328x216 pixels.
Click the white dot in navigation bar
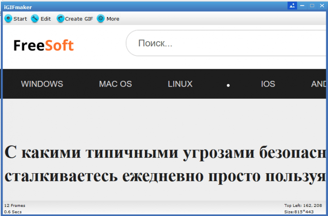coord(228,85)
